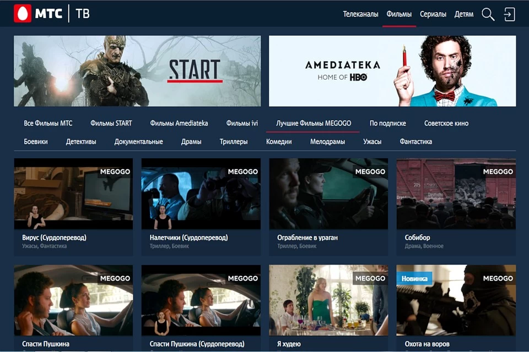The image size is (529, 352).
Task: Choose the Ужасы genre filter
Action: [372, 141]
